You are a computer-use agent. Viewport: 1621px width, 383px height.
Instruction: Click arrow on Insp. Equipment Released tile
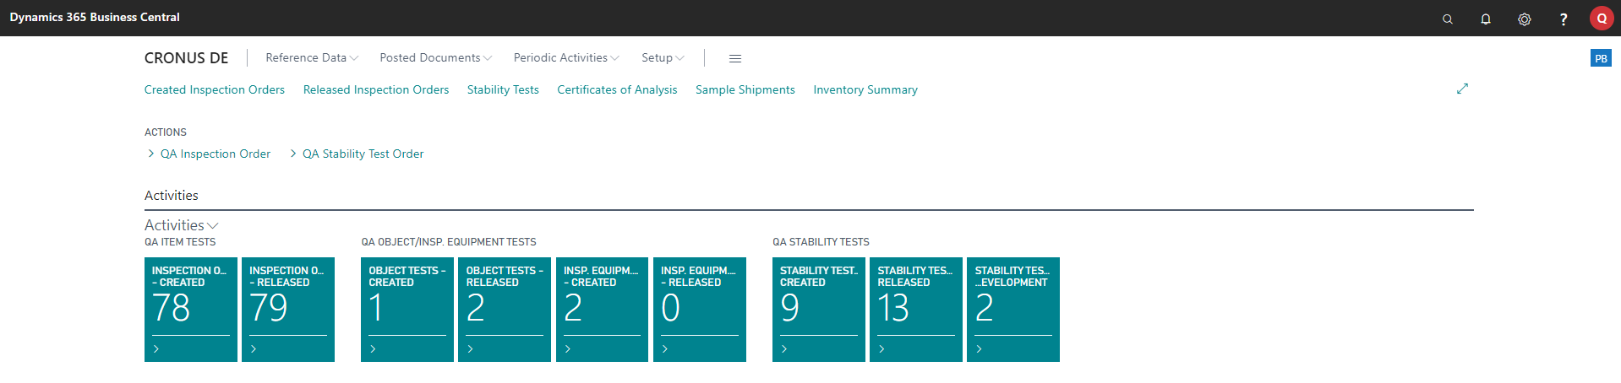665,348
